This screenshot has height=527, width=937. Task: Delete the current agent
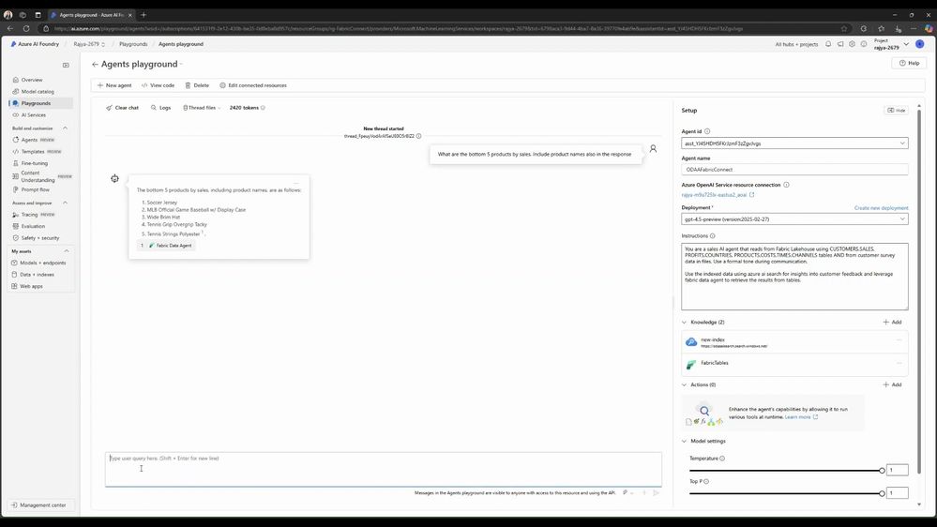point(197,85)
